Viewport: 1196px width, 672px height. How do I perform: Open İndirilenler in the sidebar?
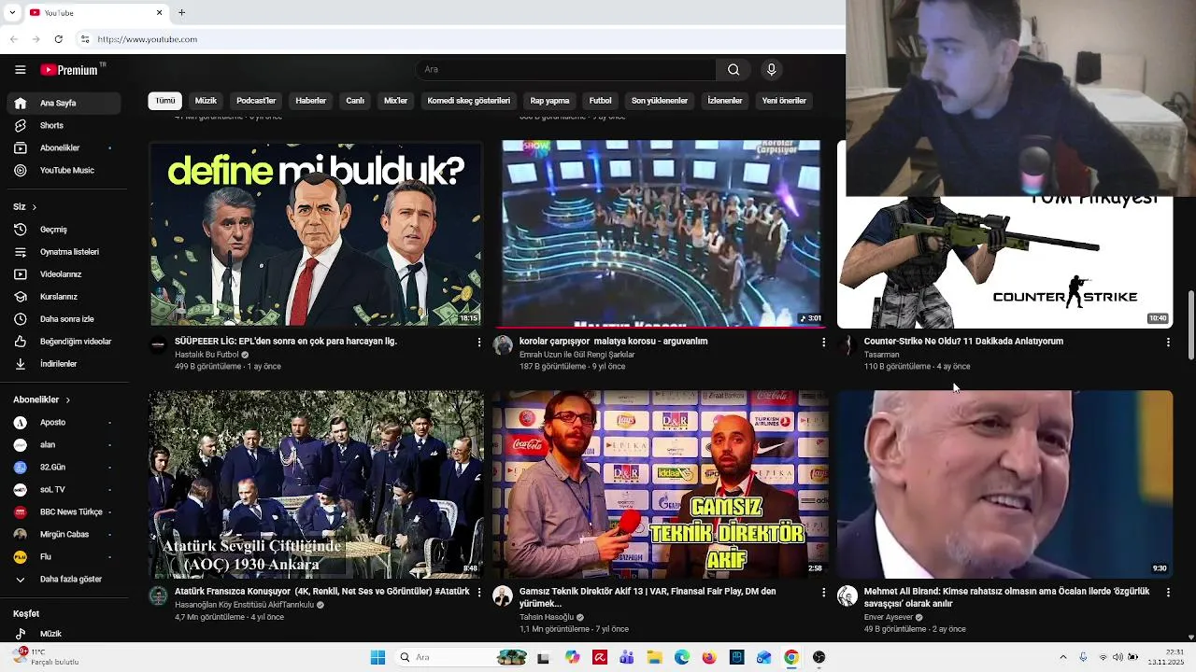(x=64, y=364)
